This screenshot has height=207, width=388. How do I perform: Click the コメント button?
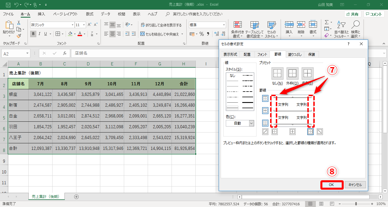tap(374, 14)
